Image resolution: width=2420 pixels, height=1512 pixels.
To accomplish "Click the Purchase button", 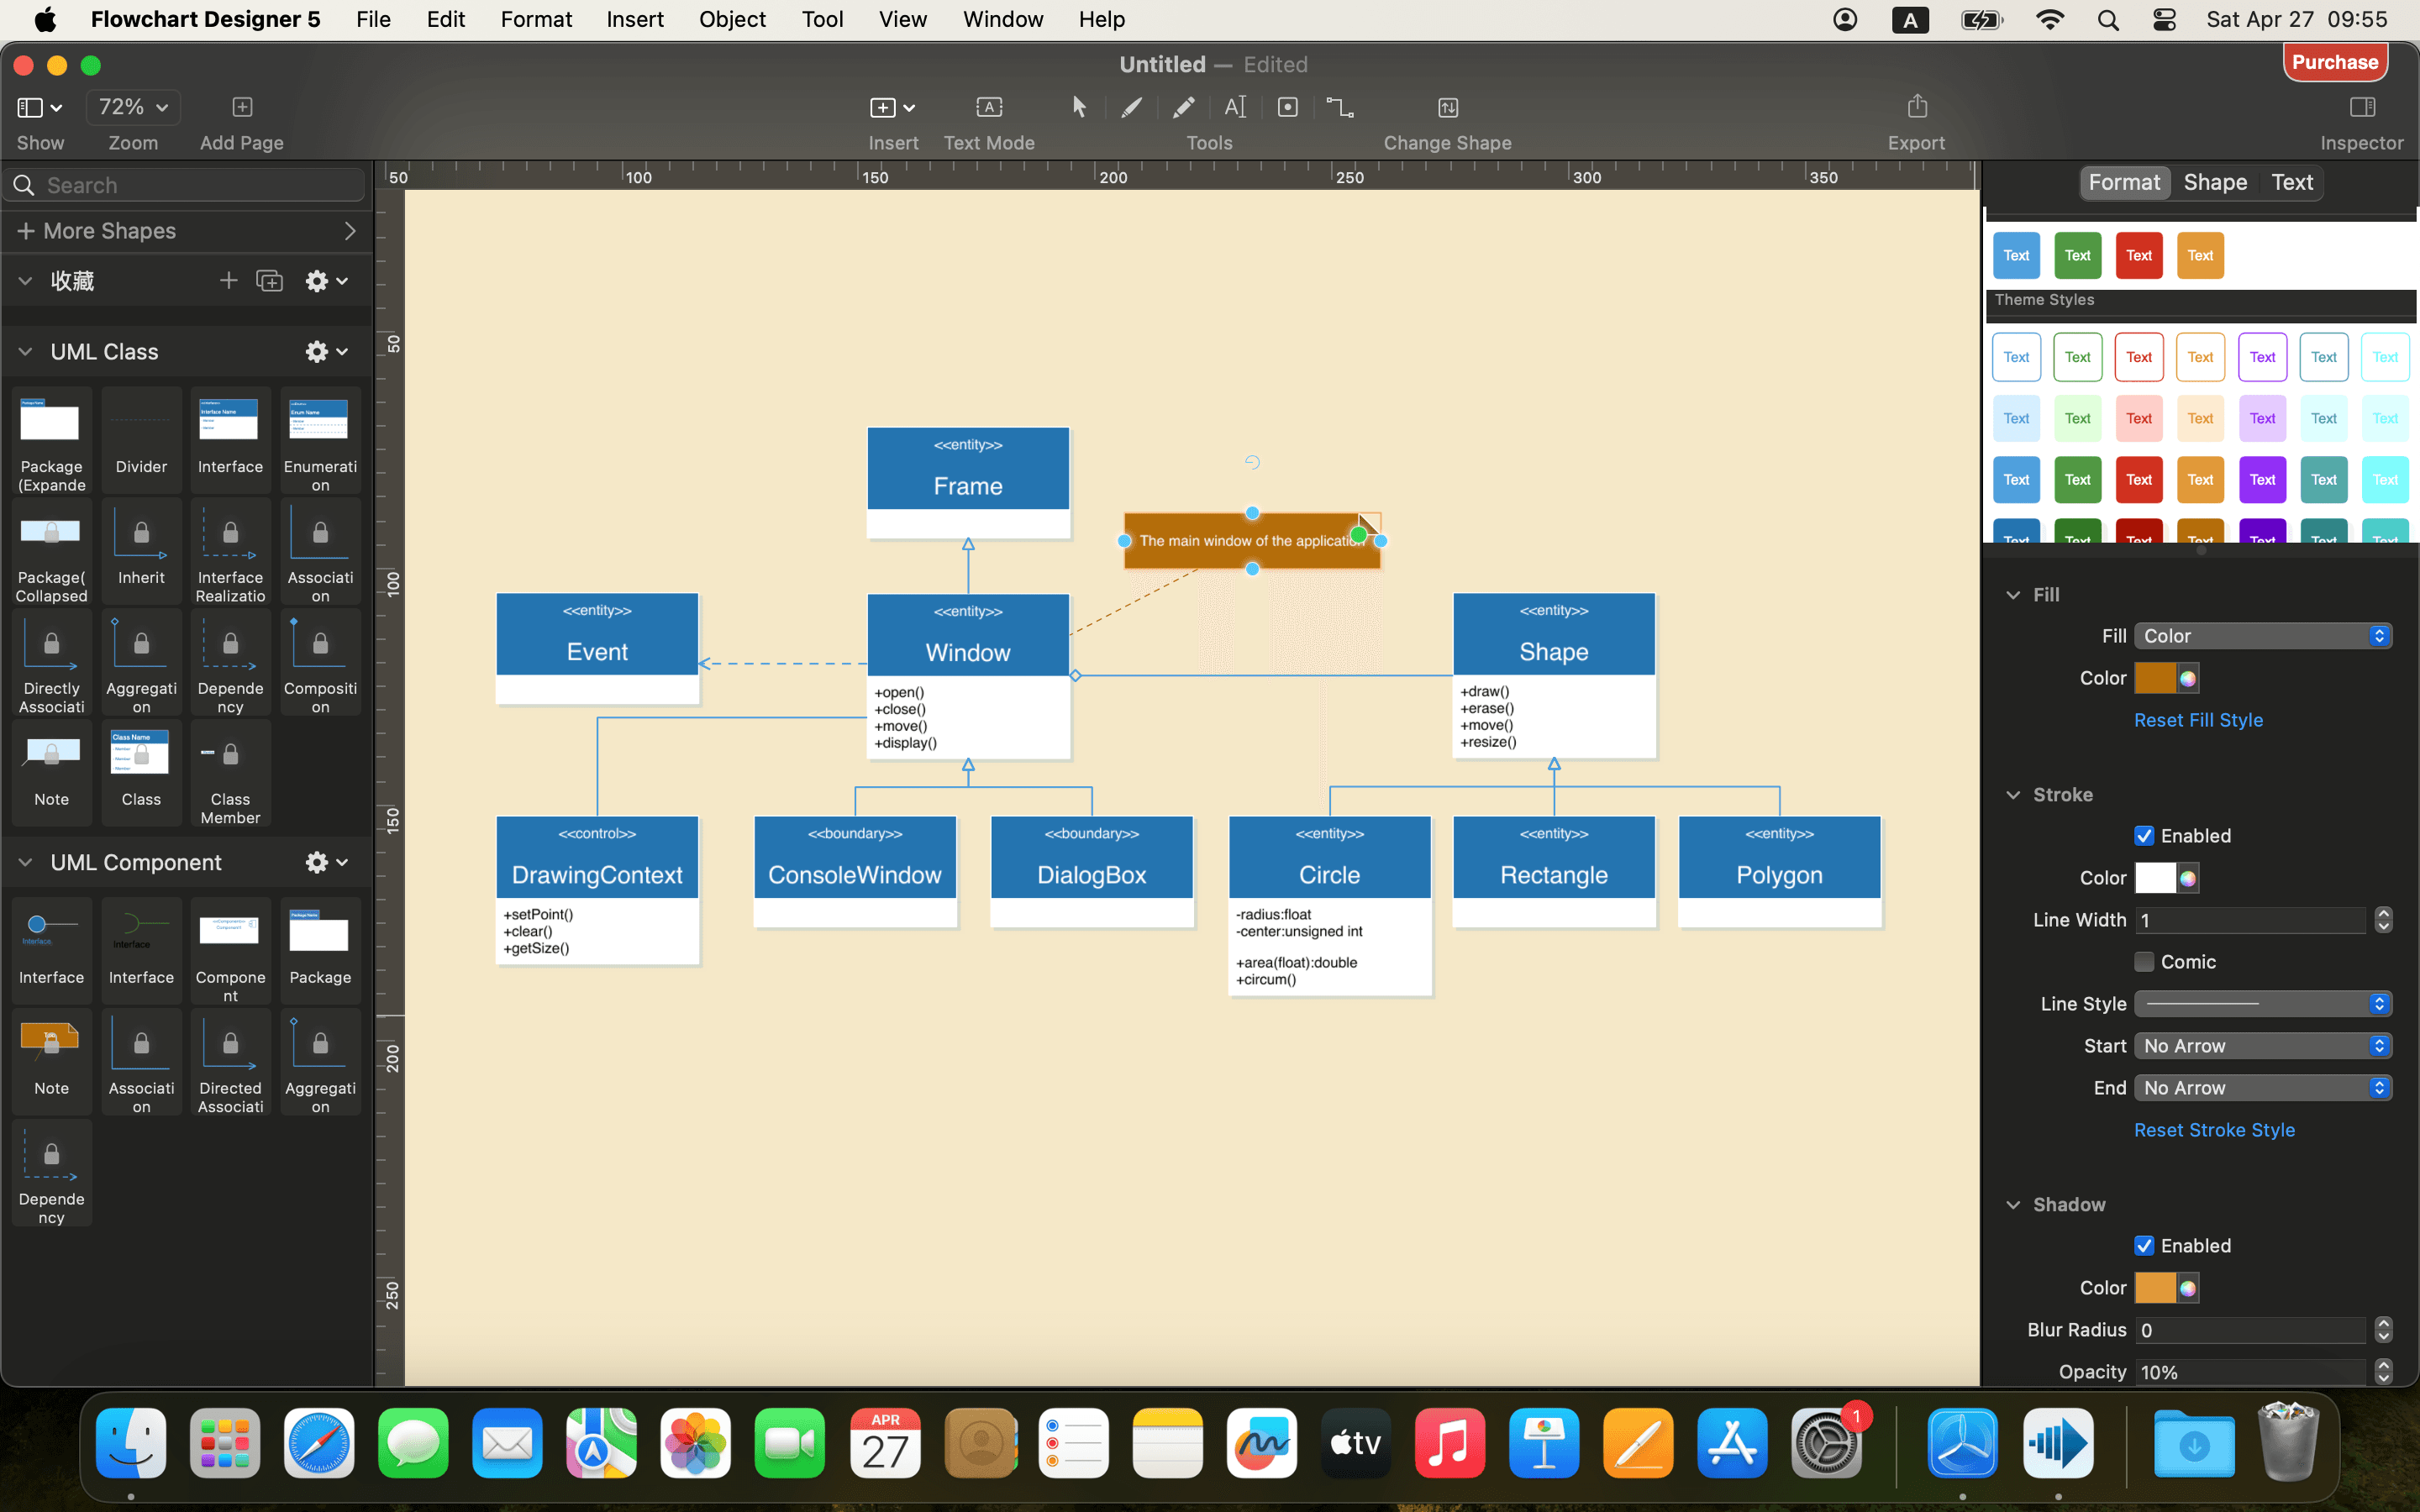I will tap(2336, 61).
